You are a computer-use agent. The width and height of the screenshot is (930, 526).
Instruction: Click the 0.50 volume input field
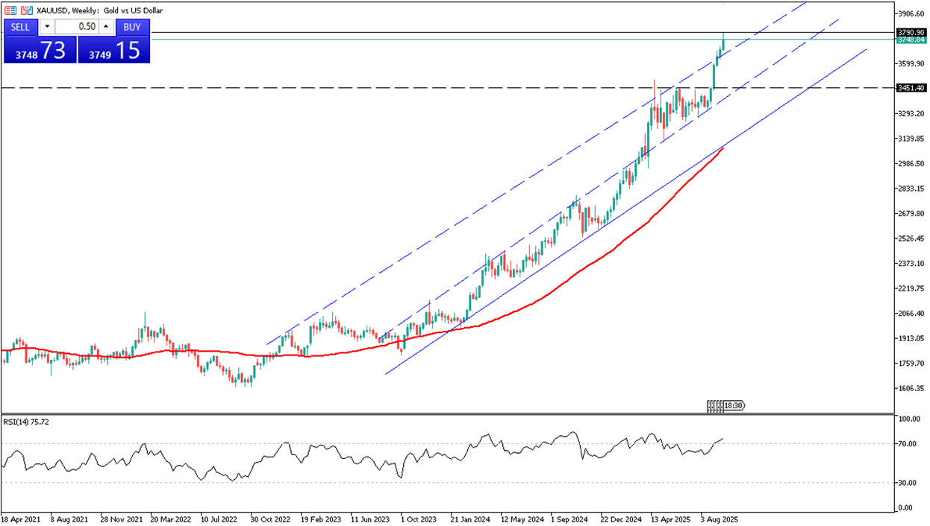pos(77,27)
